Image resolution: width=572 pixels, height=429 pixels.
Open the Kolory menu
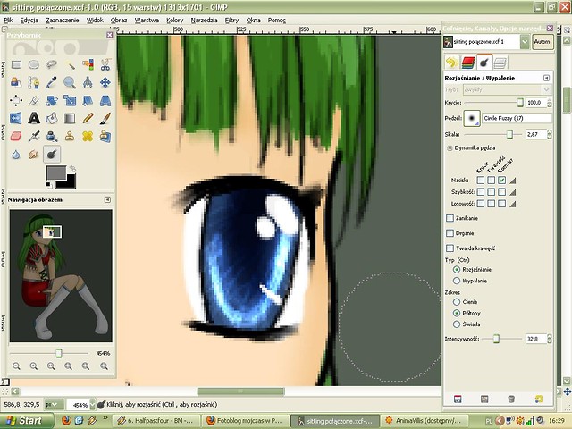coord(175,21)
